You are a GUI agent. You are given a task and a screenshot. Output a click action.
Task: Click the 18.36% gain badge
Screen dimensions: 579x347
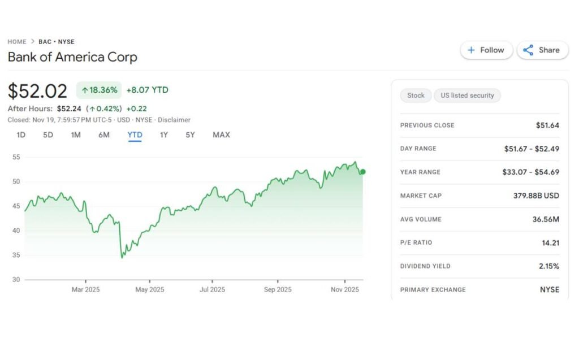[99, 90]
